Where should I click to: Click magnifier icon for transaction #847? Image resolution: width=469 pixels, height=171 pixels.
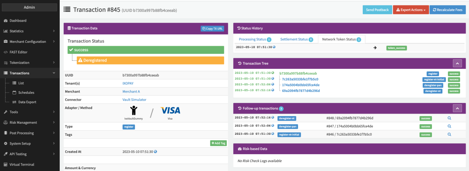pyautogui.click(x=449, y=126)
